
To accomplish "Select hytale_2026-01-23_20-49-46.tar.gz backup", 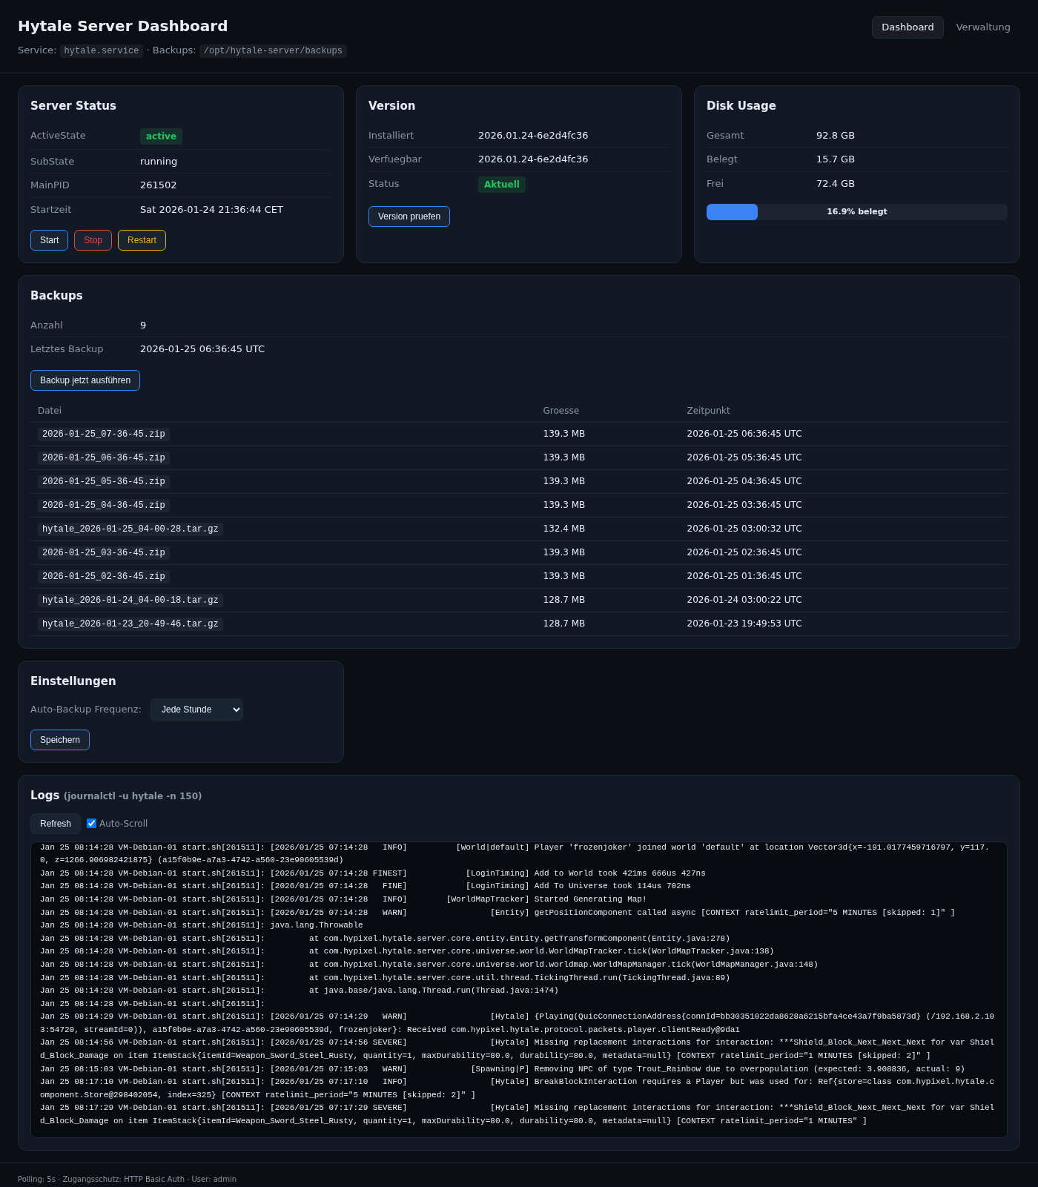I will [x=130, y=624].
